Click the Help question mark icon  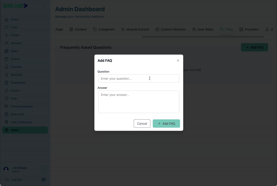click(6, 98)
